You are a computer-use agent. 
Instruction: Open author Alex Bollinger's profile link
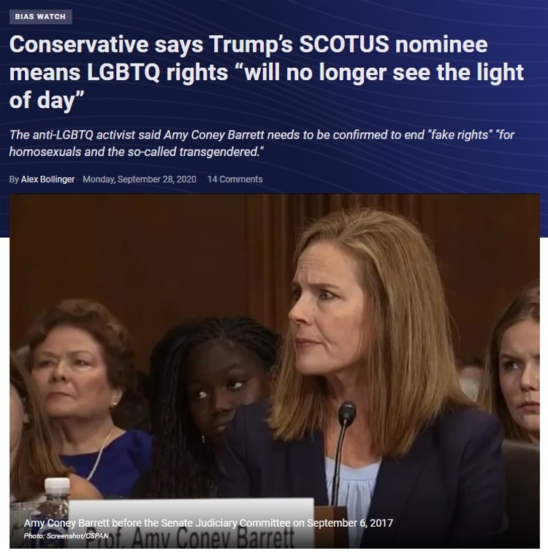tap(47, 179)
